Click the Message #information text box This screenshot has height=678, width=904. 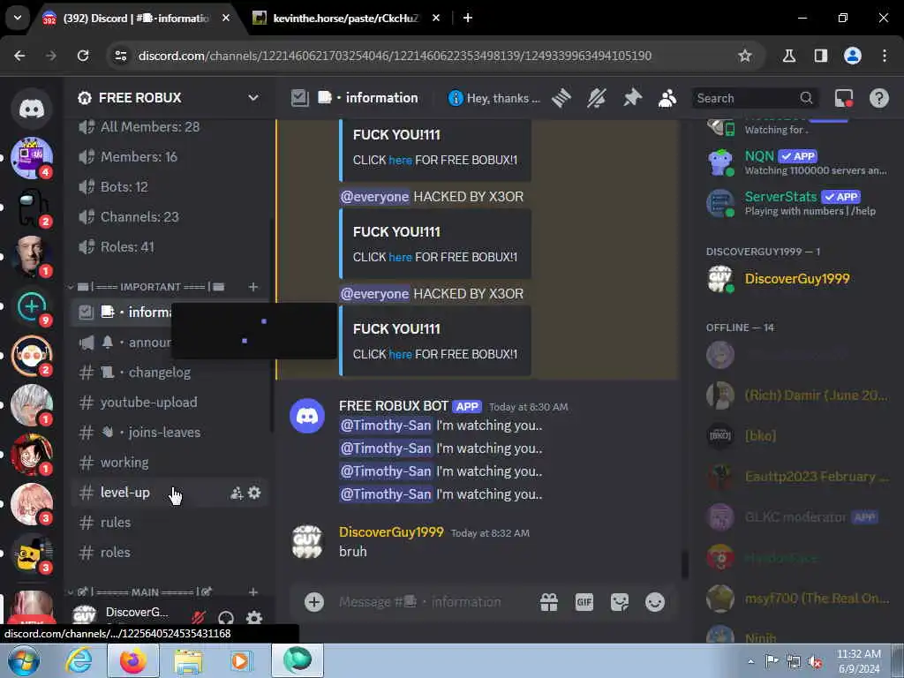pos(433,602)
